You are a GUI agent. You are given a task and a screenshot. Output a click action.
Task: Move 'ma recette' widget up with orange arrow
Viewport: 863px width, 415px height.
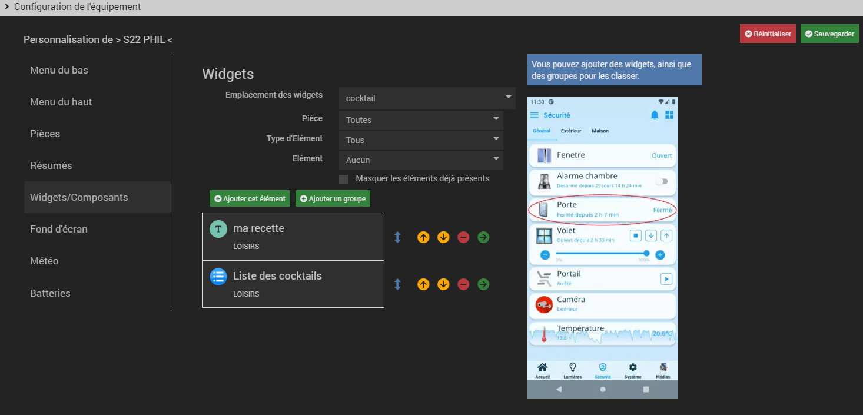423,237
